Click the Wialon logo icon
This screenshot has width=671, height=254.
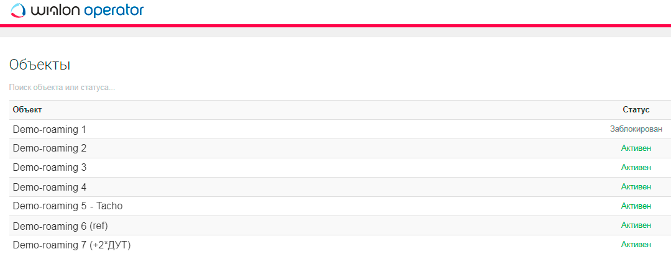[x=19, y=10]
